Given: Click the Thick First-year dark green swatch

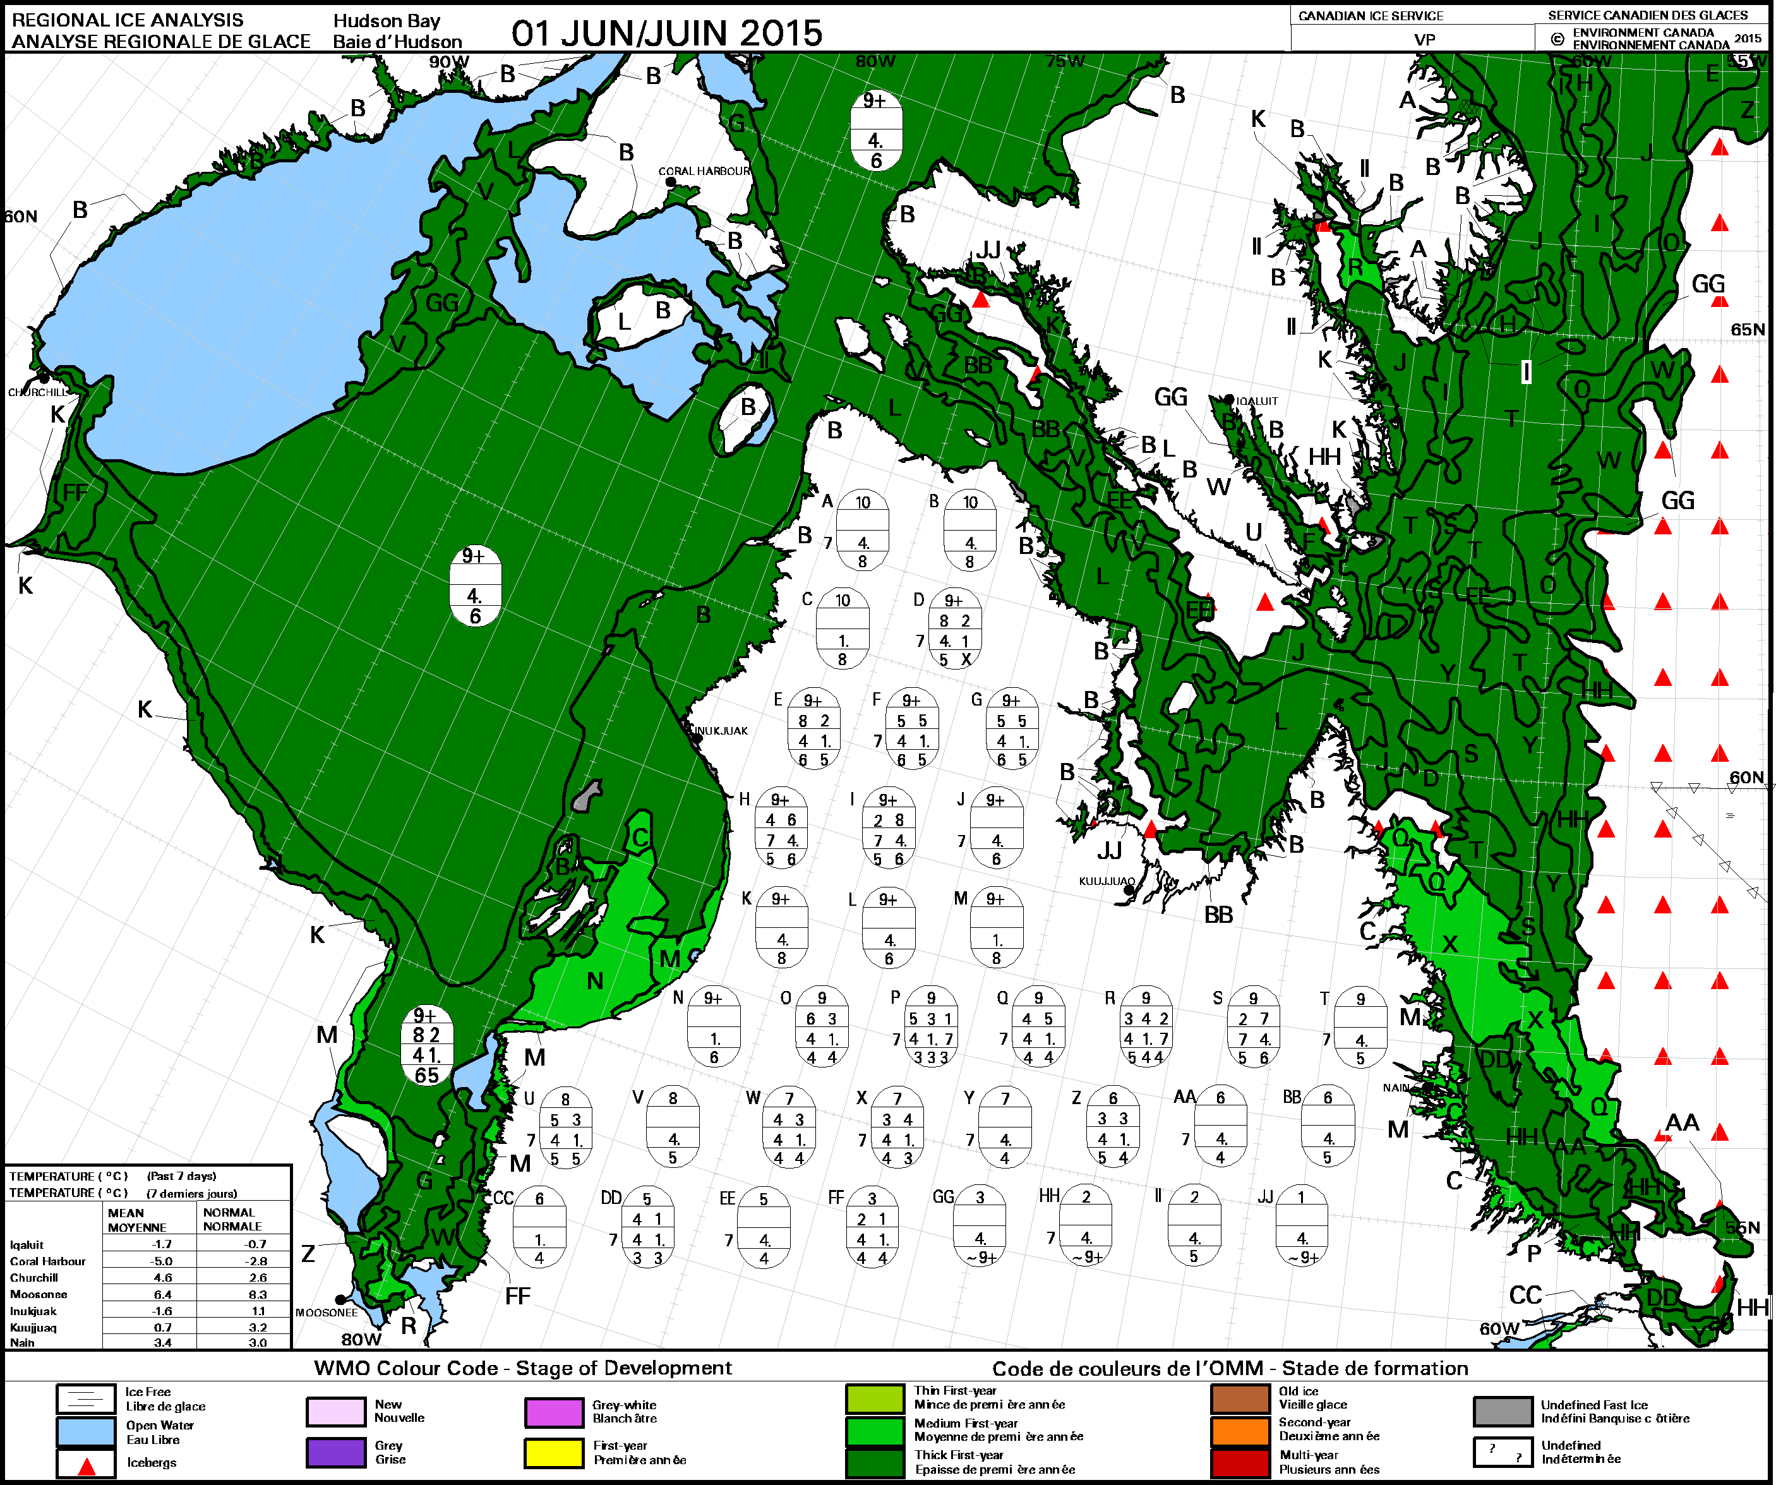Looking at the screenshot, I should point(875,1464).
